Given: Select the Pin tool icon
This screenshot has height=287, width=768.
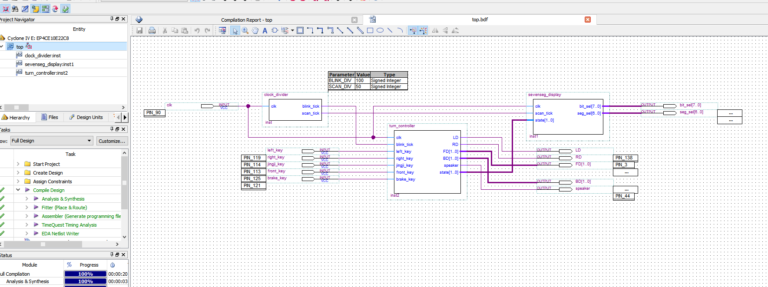Looking at the screenshot, I should click(x=285, y=30).
